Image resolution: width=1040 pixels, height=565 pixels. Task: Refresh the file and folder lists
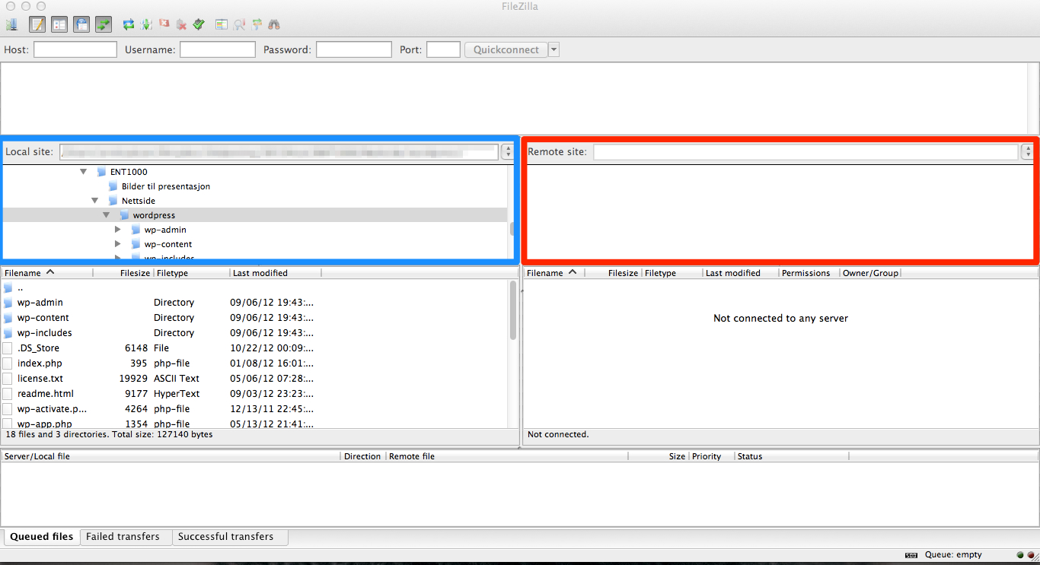129,24
